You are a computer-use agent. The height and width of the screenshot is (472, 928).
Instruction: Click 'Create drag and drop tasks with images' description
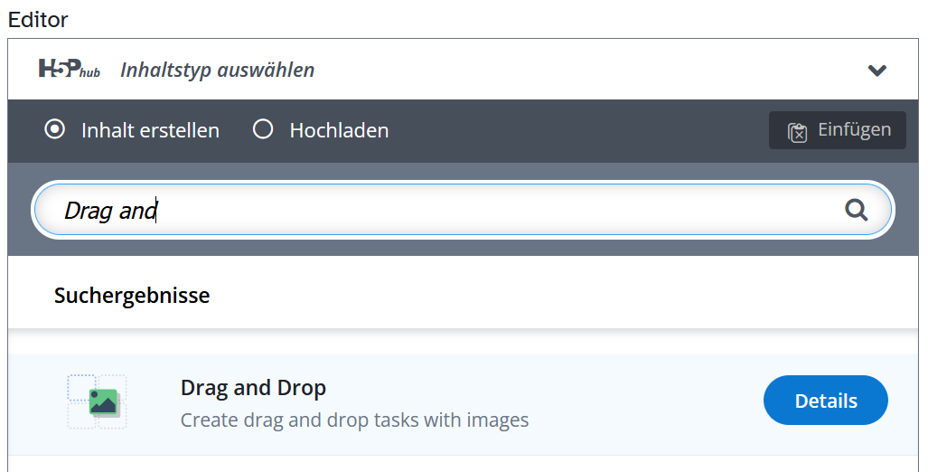coord(354,420)
